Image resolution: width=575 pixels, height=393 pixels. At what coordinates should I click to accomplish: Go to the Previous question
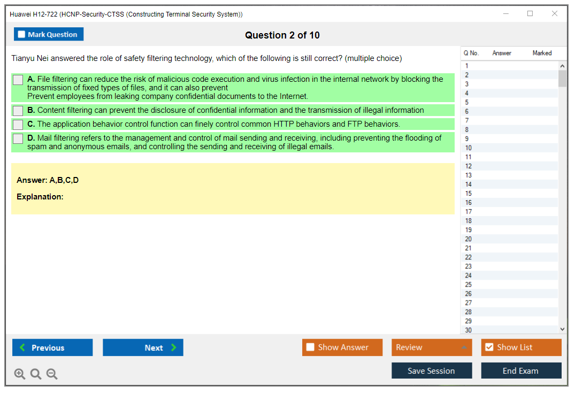pyautogui.click(x=52, y=348)
